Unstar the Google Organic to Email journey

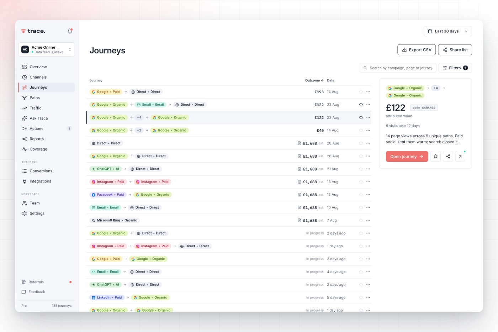[361, 105]
